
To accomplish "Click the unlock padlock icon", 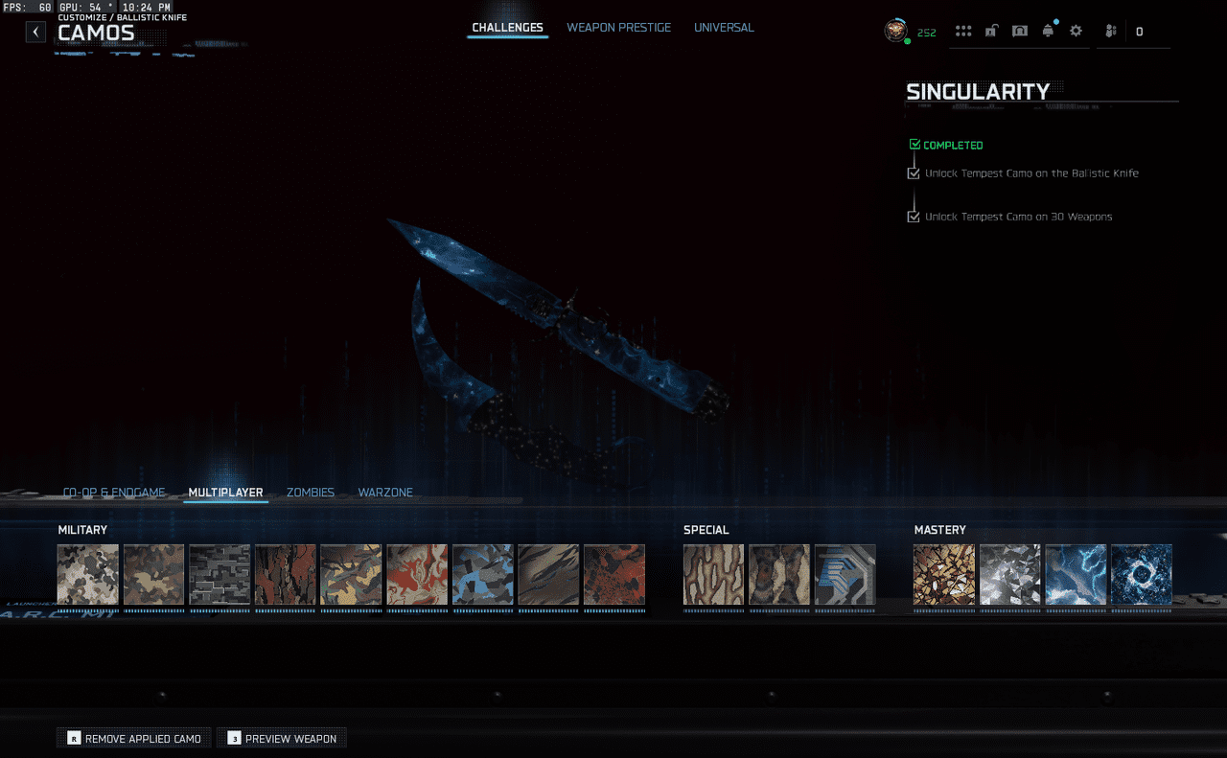I will (x=991, y=31).
